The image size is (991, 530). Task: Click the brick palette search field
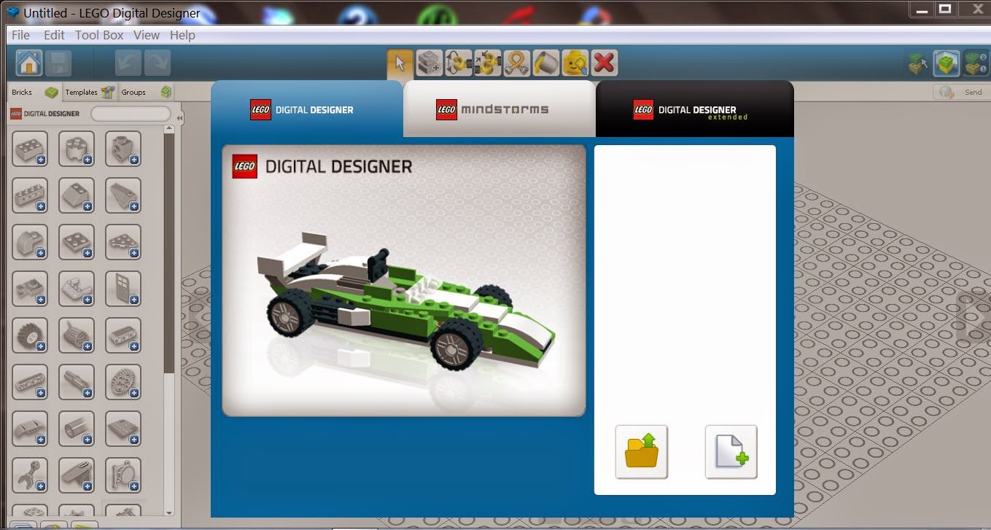131,114
